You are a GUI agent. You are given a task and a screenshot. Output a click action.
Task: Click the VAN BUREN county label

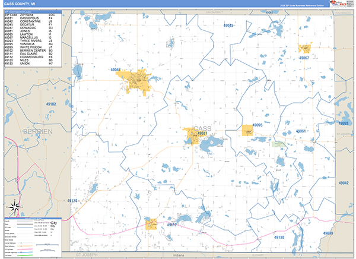(214, 12)
